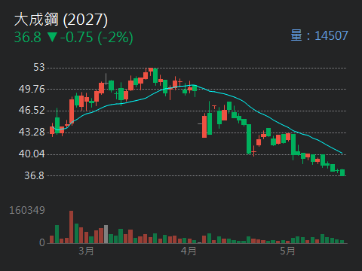The height and width of the screenshot is (271, 362).
Task: Click the 5月 date axis label
Action: coord(287,251)
